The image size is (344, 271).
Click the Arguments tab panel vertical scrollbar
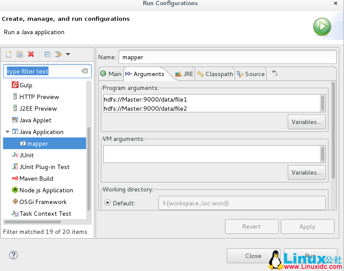click(x=333, y=130)
